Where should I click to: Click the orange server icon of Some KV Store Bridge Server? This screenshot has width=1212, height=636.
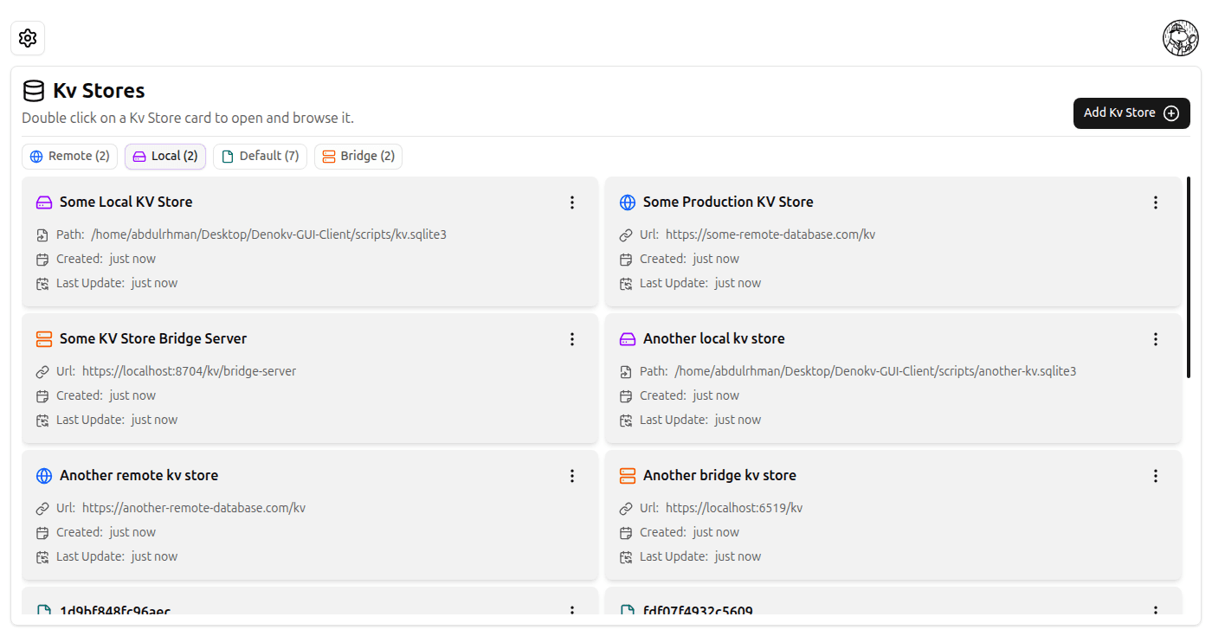coord(44,339)
